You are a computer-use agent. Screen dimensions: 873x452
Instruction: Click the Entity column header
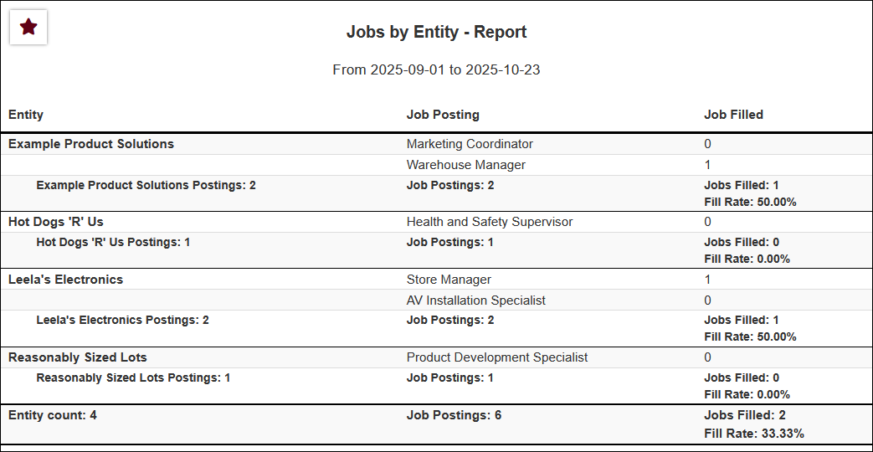click(x=26, y=115)
